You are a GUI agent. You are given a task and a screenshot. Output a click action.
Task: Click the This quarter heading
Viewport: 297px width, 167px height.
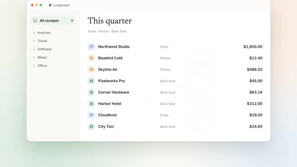pos(110,21)
